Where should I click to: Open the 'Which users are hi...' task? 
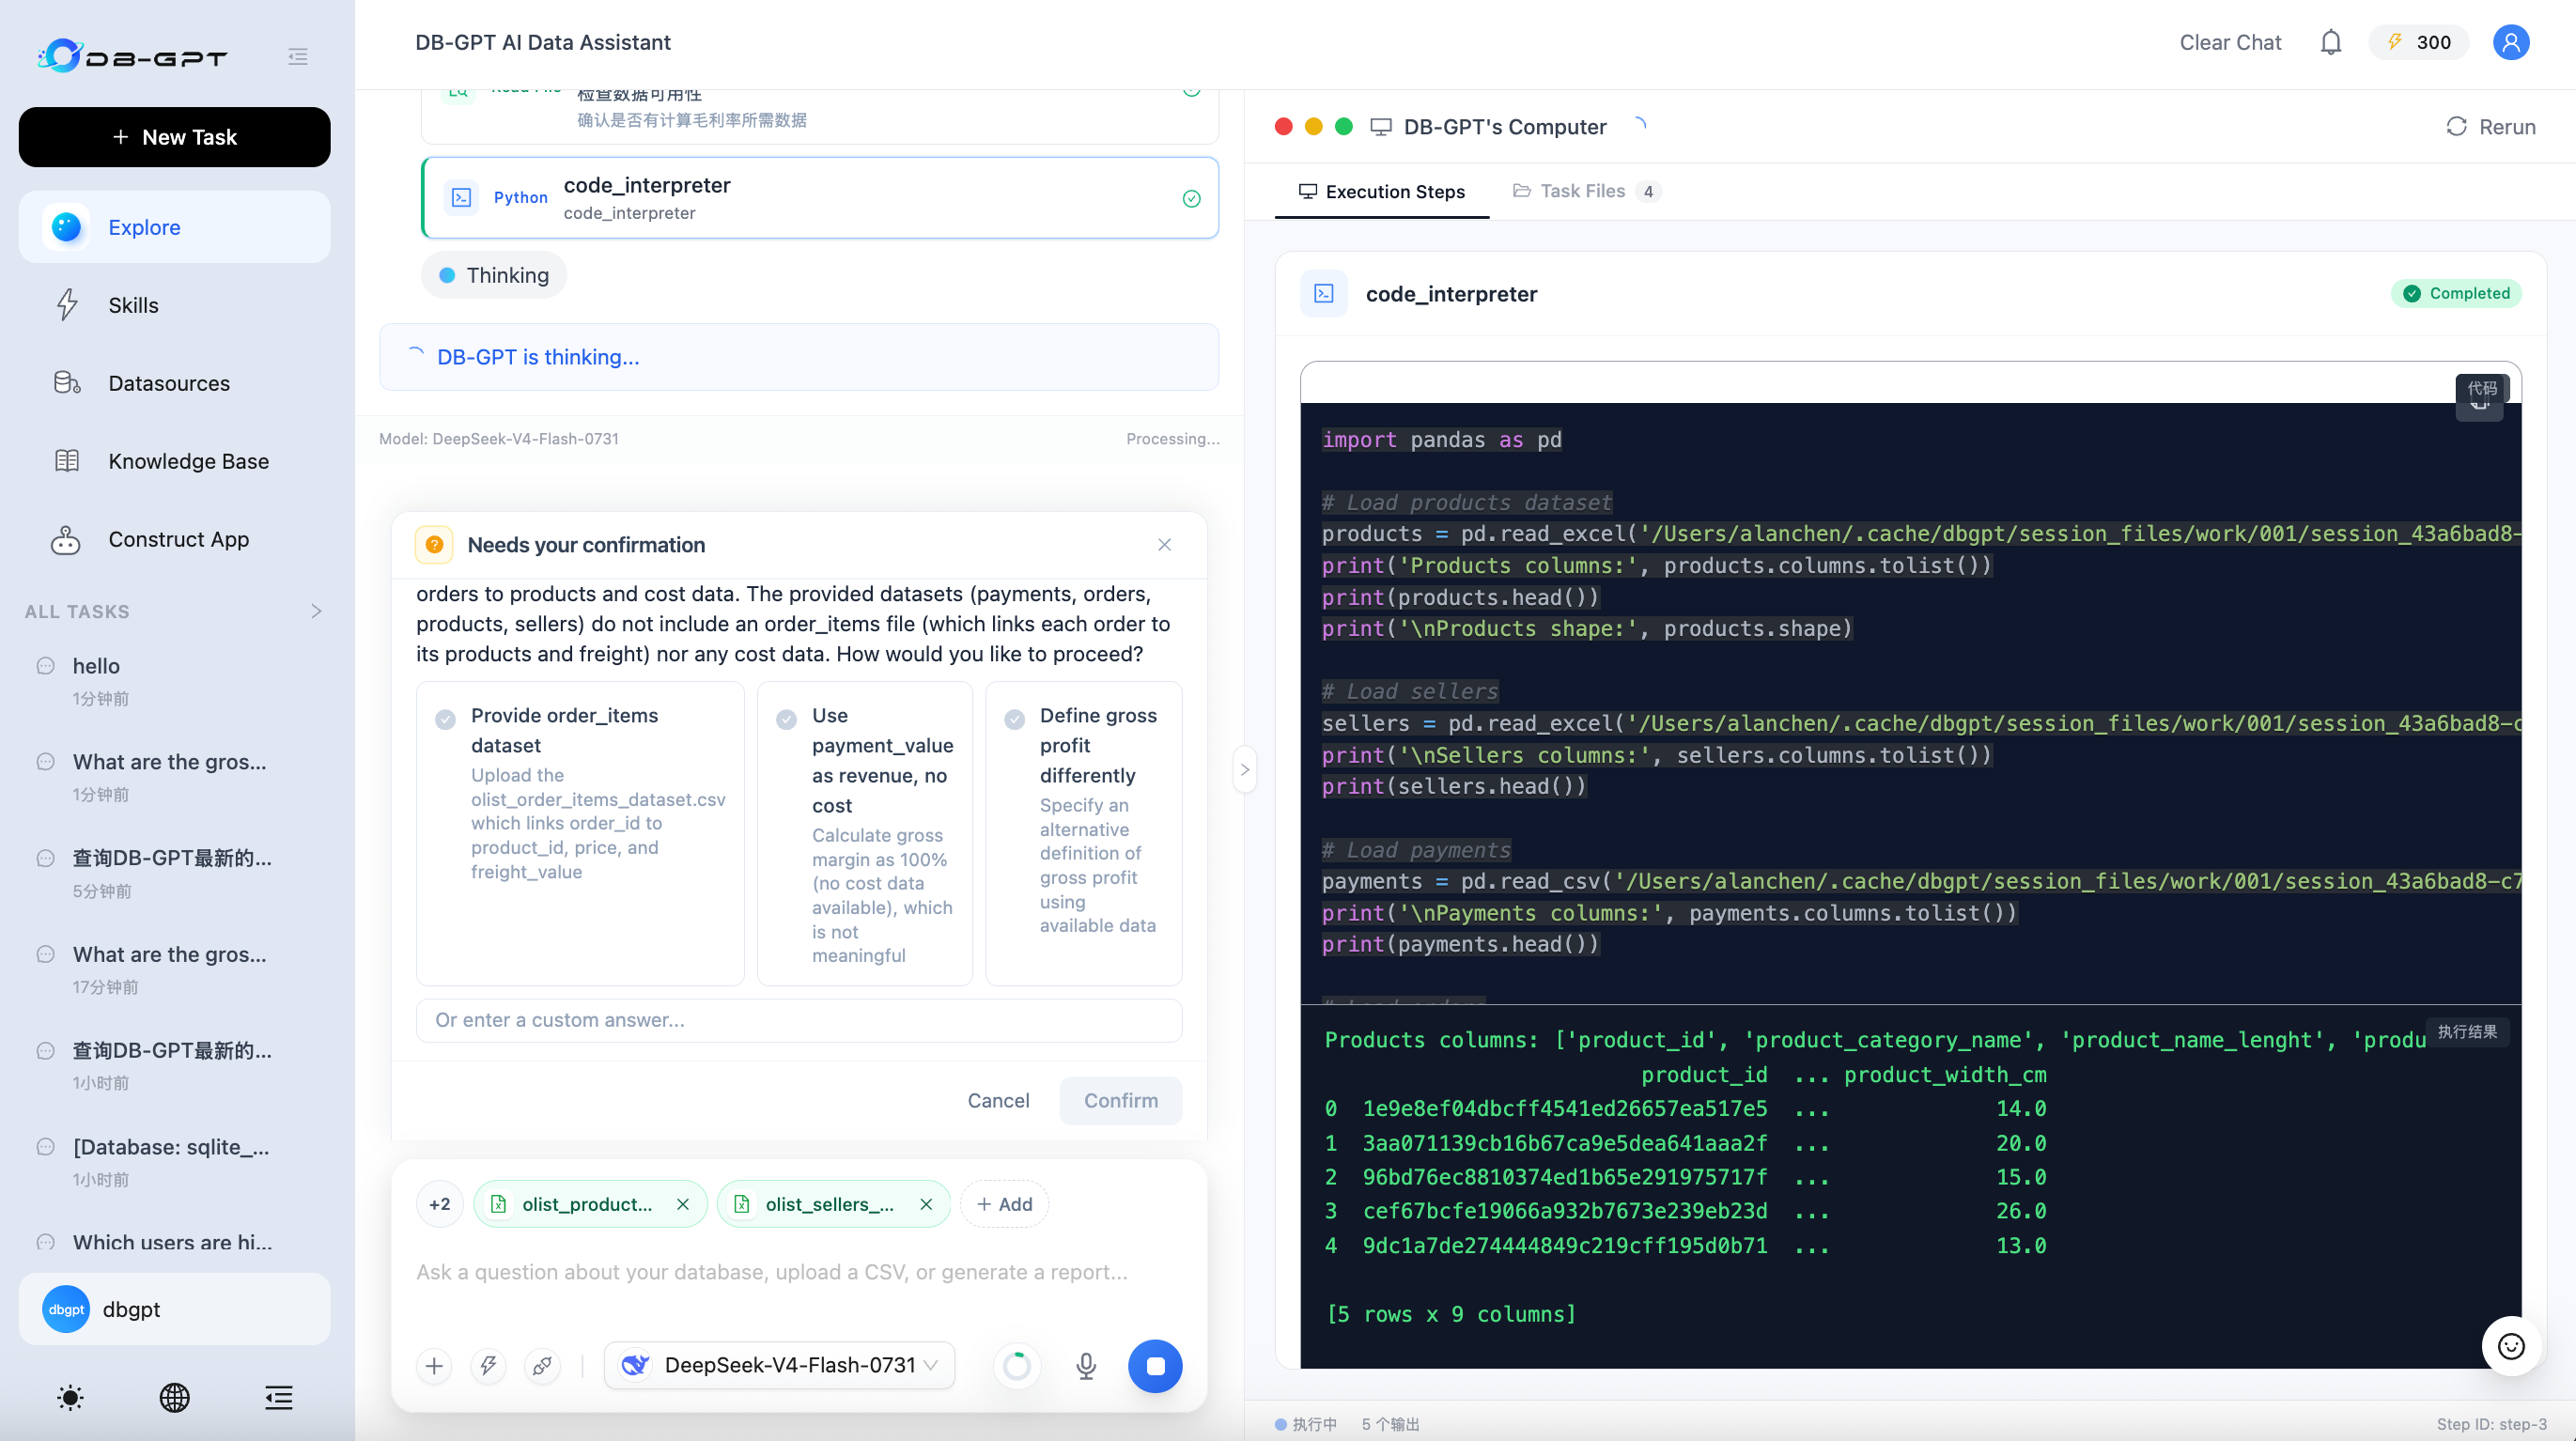click(174, 1242)
